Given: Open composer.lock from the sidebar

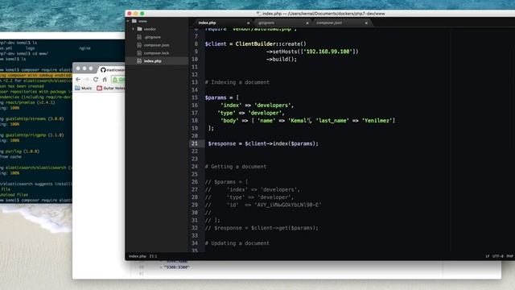Looking at the screenshot, I should click(156, 53).
